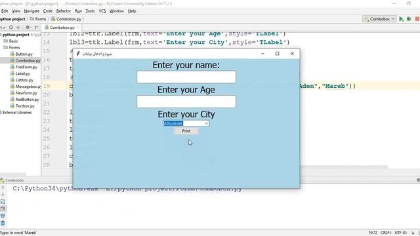Stop the running program with red square
Screen dimensions: 420x236
click(417, 19)
